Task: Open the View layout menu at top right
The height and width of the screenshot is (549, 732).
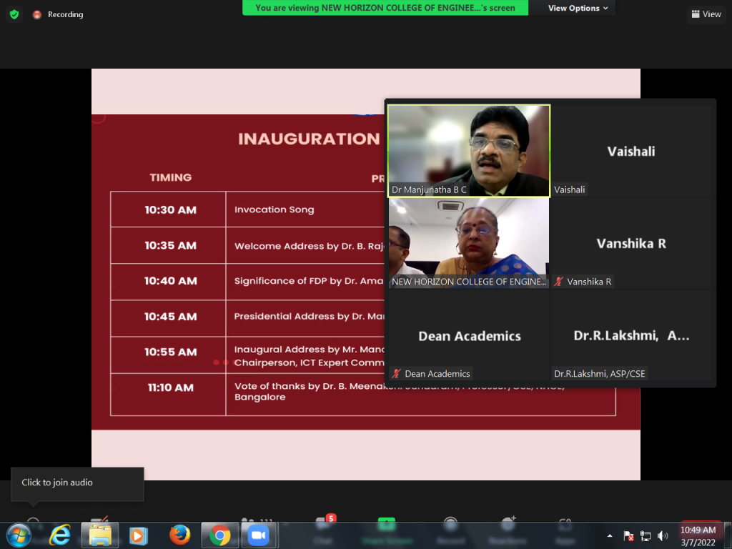Action: tap(706, 14)
